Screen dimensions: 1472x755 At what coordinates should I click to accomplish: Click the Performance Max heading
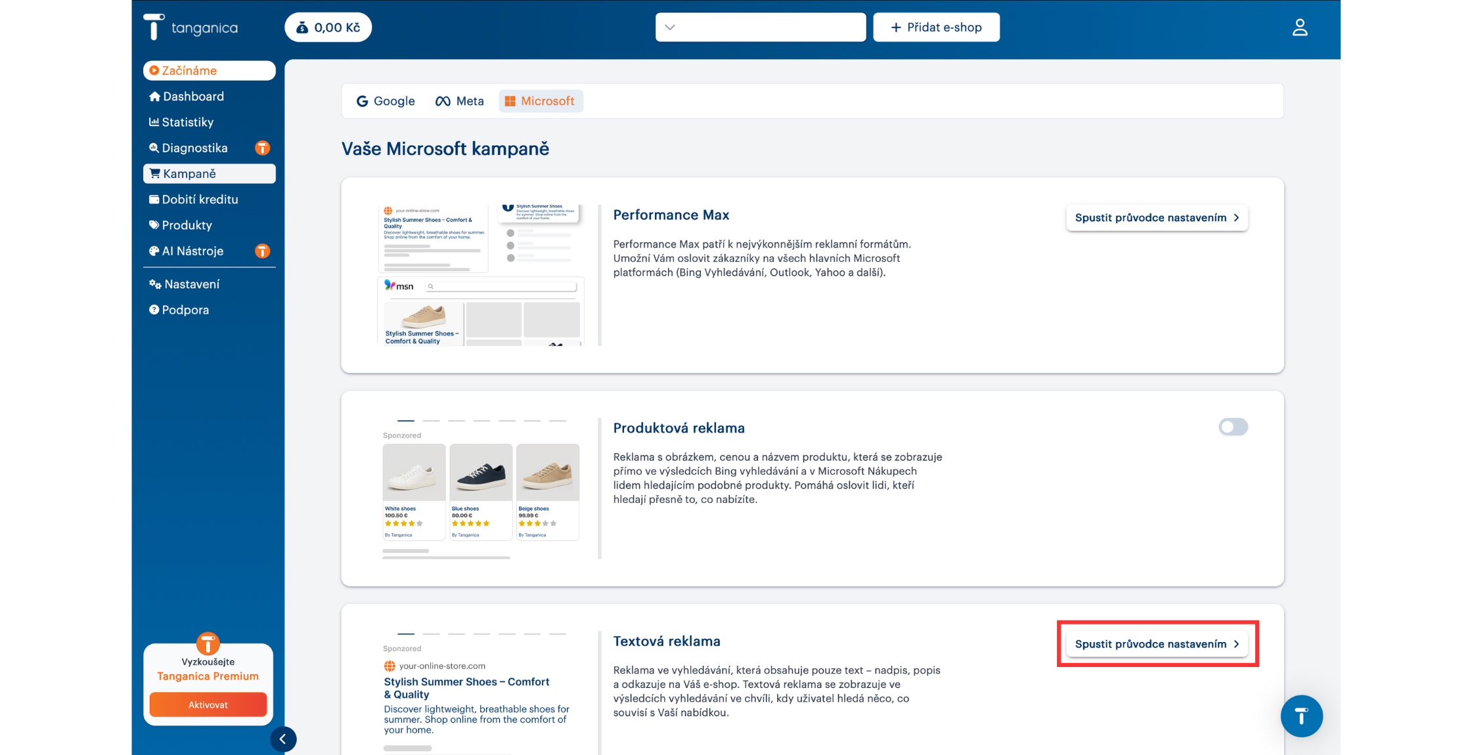pos(671,215)
